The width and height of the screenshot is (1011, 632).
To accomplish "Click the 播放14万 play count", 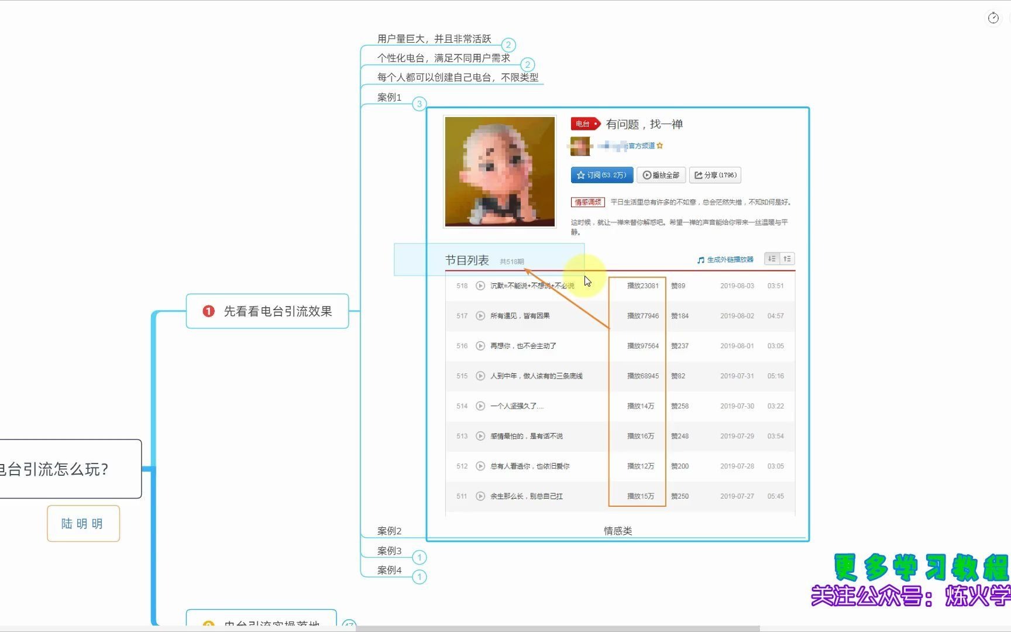I will tap(641, 406).
